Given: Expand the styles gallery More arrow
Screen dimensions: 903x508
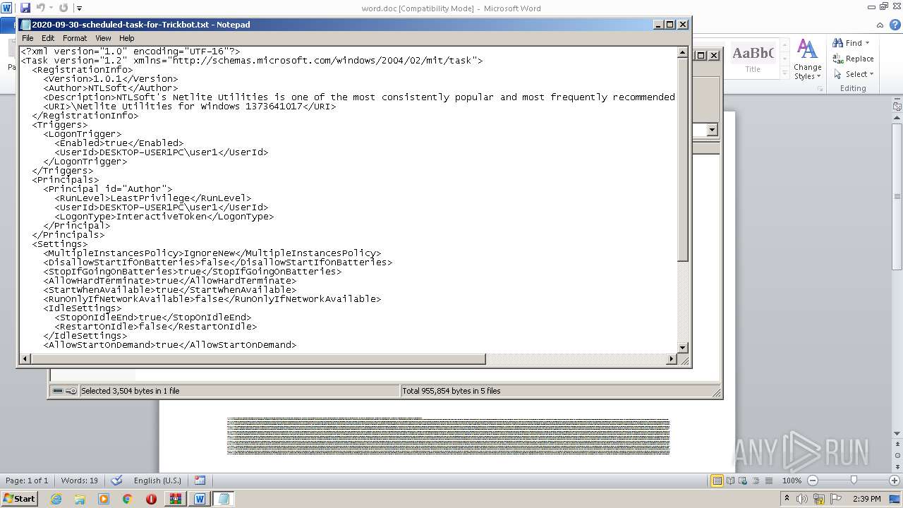Looking at the screenshot, I should pos(784,73).
